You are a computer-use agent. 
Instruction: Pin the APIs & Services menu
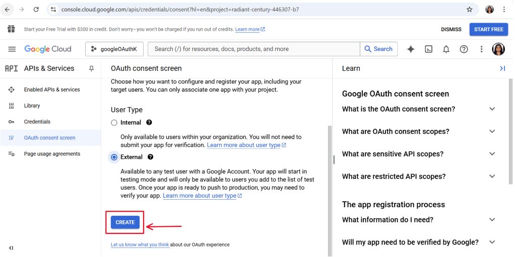91,68
